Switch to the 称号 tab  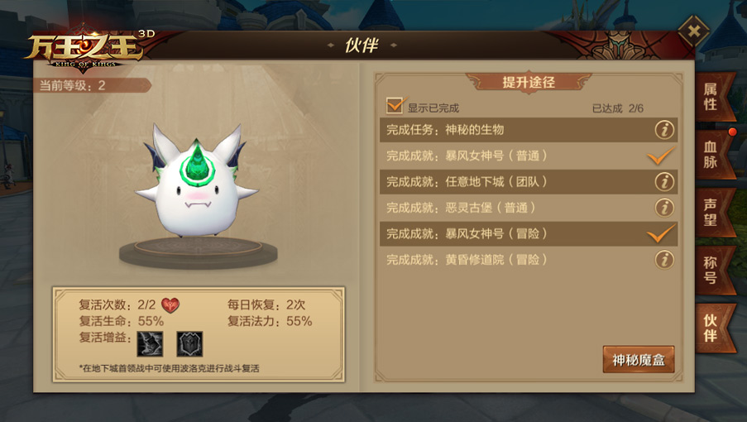[x=713, y=270]
